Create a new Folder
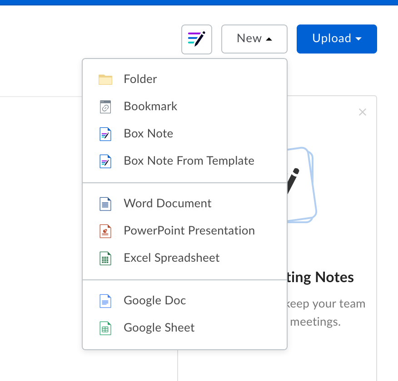Viewport: 398px width, 381px height. pos(185,79)
